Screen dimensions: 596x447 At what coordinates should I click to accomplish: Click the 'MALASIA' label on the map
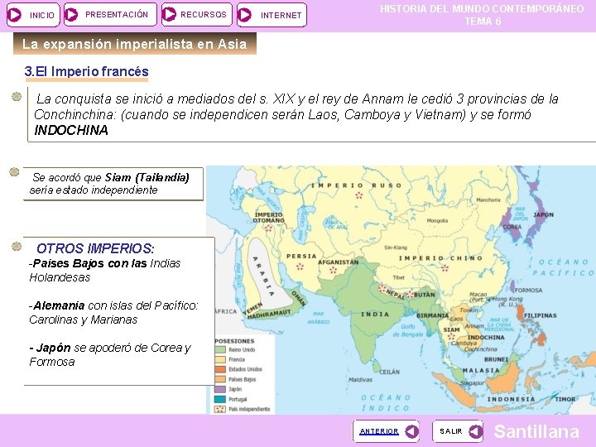(481, 370)
